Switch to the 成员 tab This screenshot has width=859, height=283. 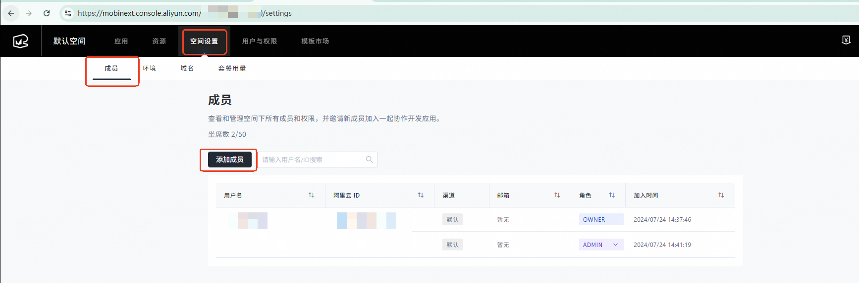click(111, 69)
